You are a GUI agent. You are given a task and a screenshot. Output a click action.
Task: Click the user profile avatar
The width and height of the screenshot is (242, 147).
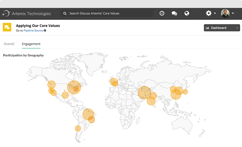coord(225,13)
